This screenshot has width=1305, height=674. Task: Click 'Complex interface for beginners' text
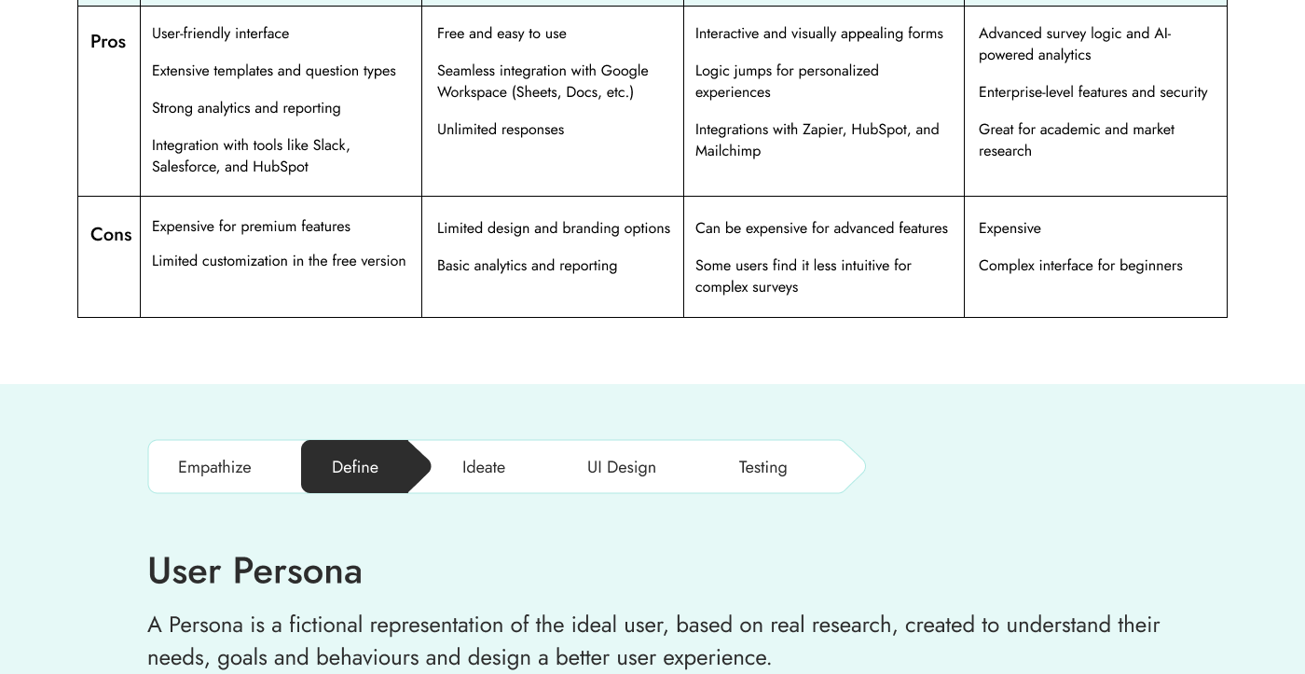(1080, 266)
